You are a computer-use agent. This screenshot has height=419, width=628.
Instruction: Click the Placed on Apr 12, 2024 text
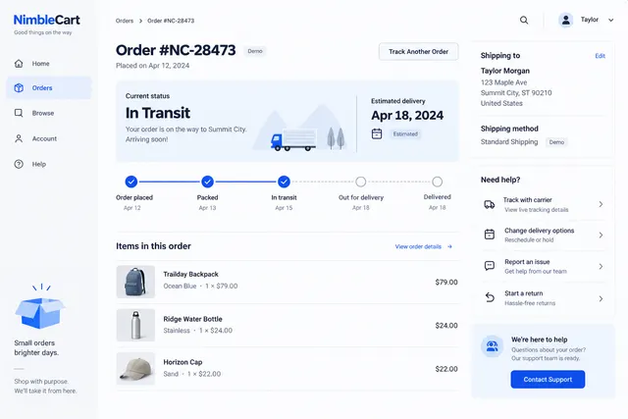tap(153, 66)
